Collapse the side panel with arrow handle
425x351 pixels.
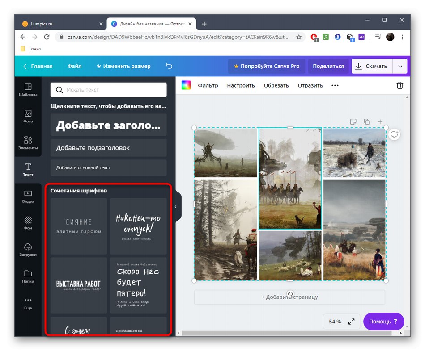pos(176,206)
